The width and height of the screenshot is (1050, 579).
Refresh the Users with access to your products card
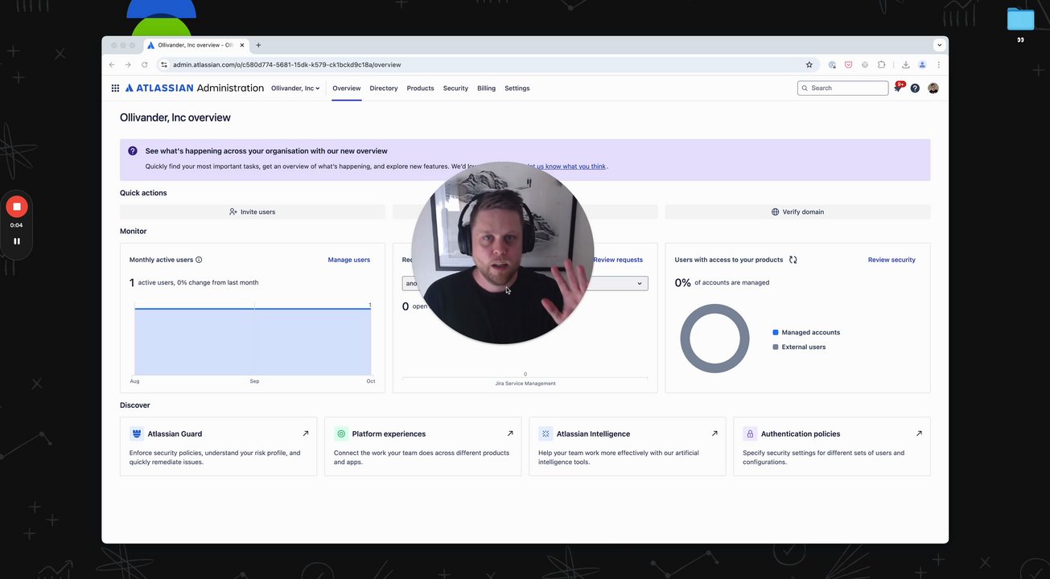click(x=793, y=260)
